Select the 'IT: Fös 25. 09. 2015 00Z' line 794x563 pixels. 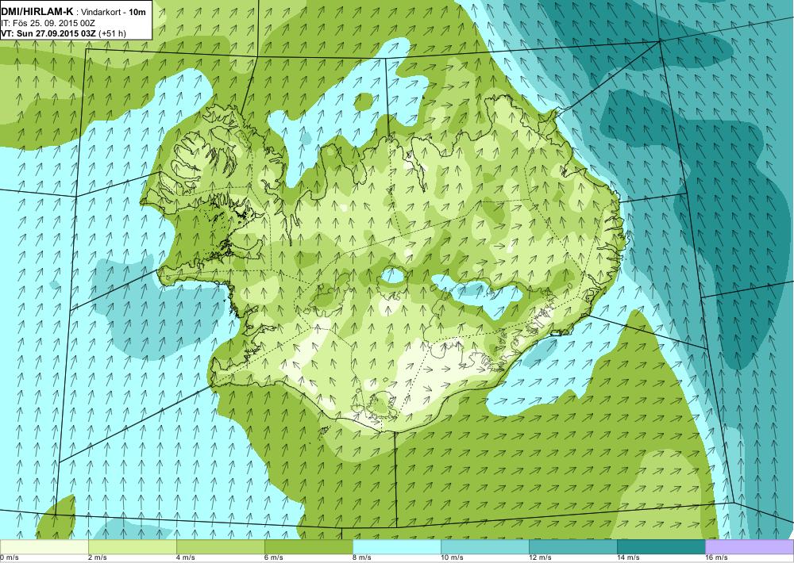[48, 23]
